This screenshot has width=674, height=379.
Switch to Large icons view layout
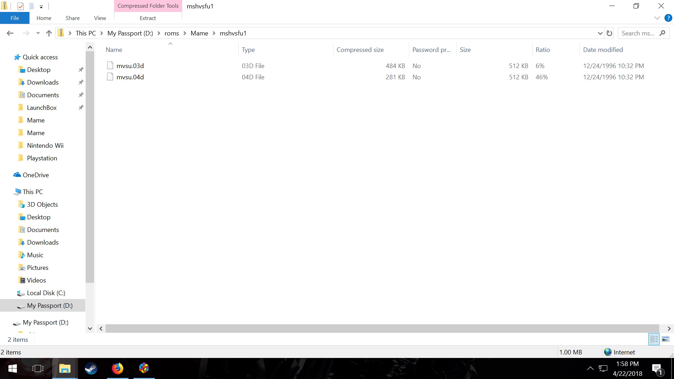[666, 339]
